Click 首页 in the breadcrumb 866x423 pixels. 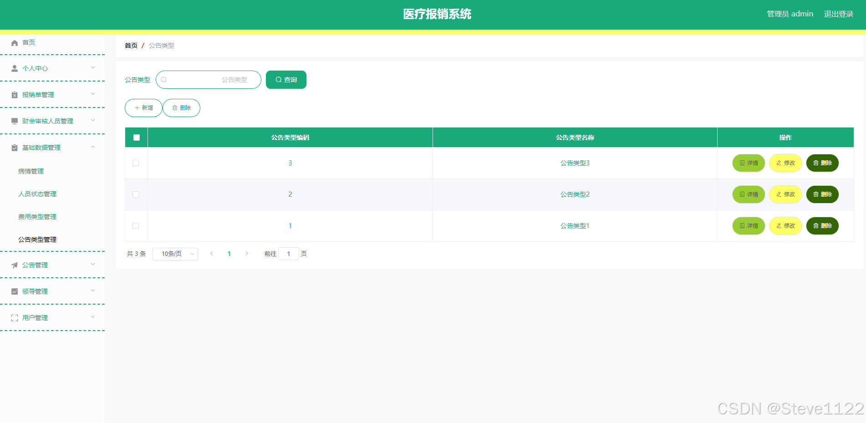click(131, 46)
